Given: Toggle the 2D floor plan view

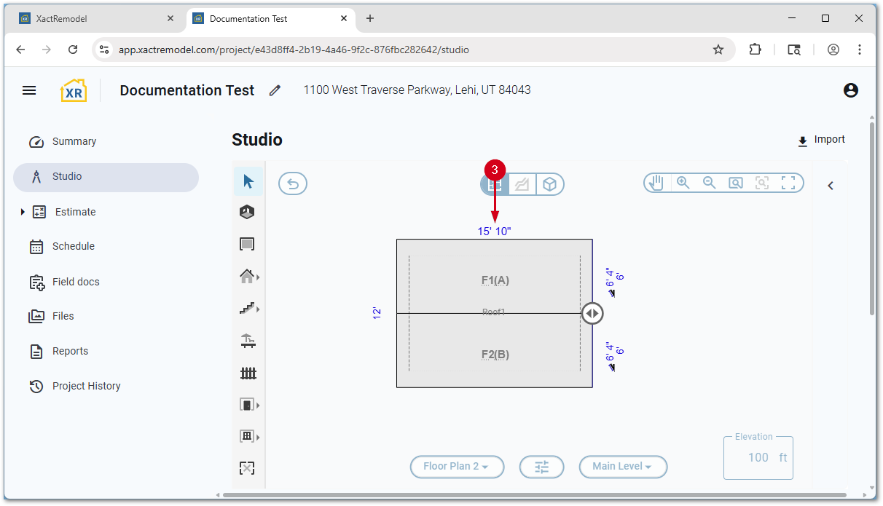Looking at the screenshot, I should (495, 185).
